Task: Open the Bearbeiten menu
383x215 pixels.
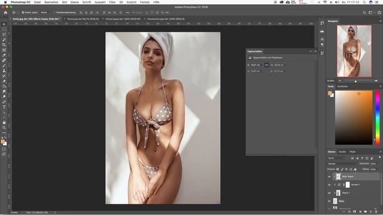Action: pyautogui.click(x=51, y=2)
